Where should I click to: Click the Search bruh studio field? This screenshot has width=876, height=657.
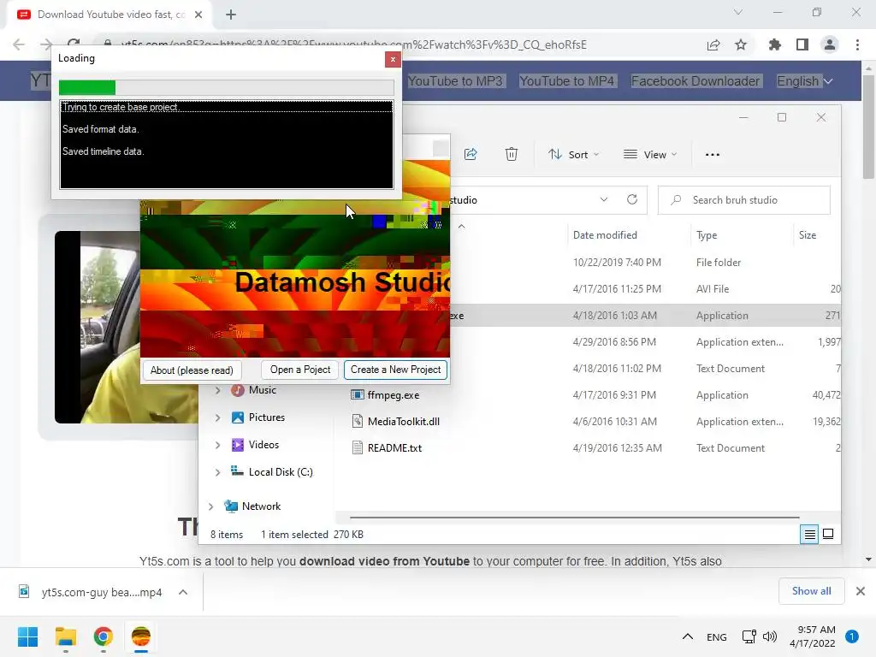(743, 200)
